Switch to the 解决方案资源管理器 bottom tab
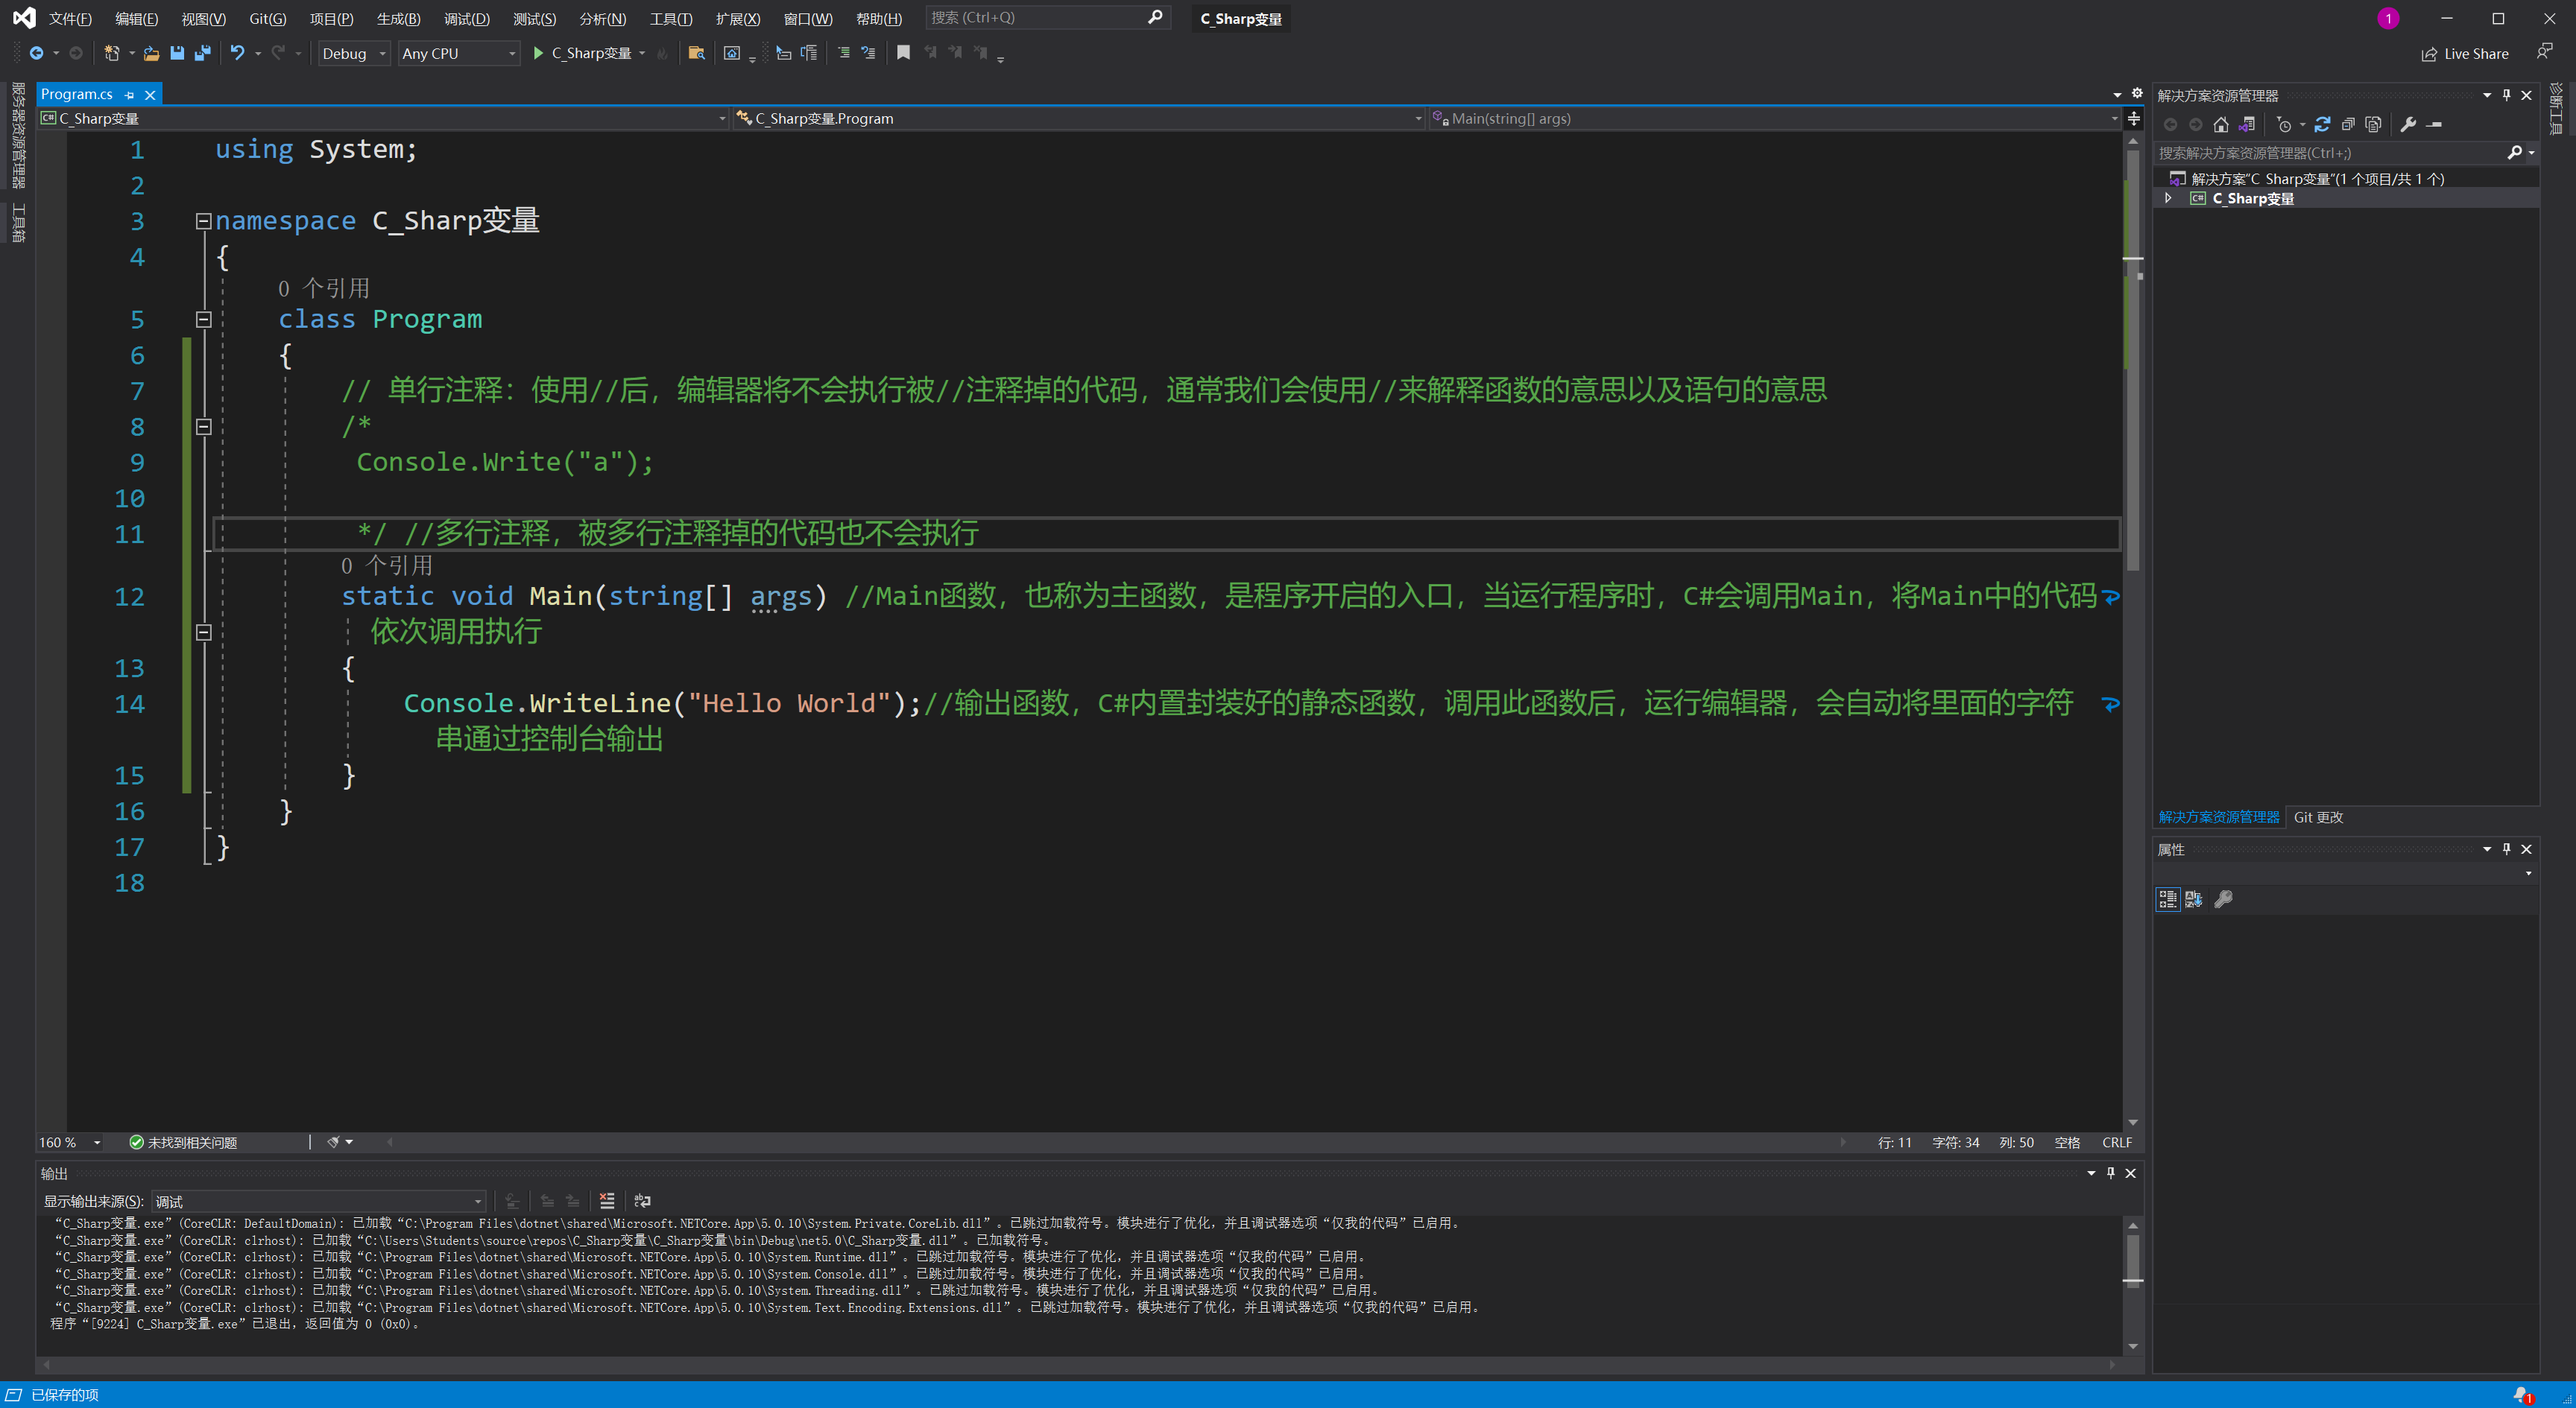 (2219, 817)
